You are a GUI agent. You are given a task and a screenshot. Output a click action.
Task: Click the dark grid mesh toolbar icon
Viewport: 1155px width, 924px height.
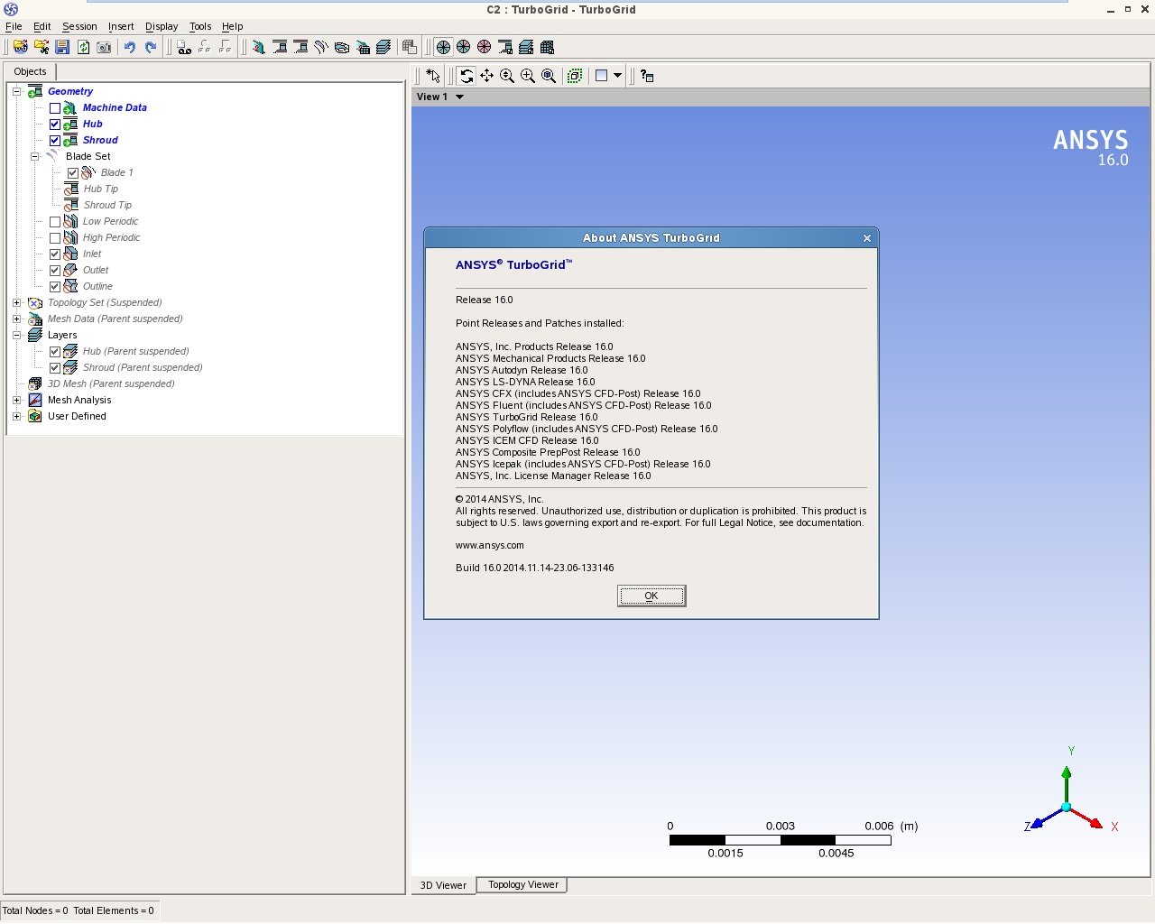tap(547, 47)
